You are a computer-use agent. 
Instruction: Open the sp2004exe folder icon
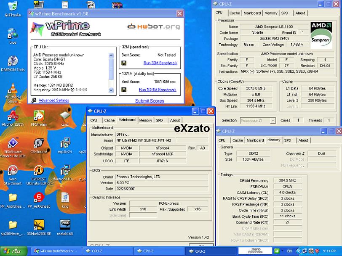coord(13,225)
